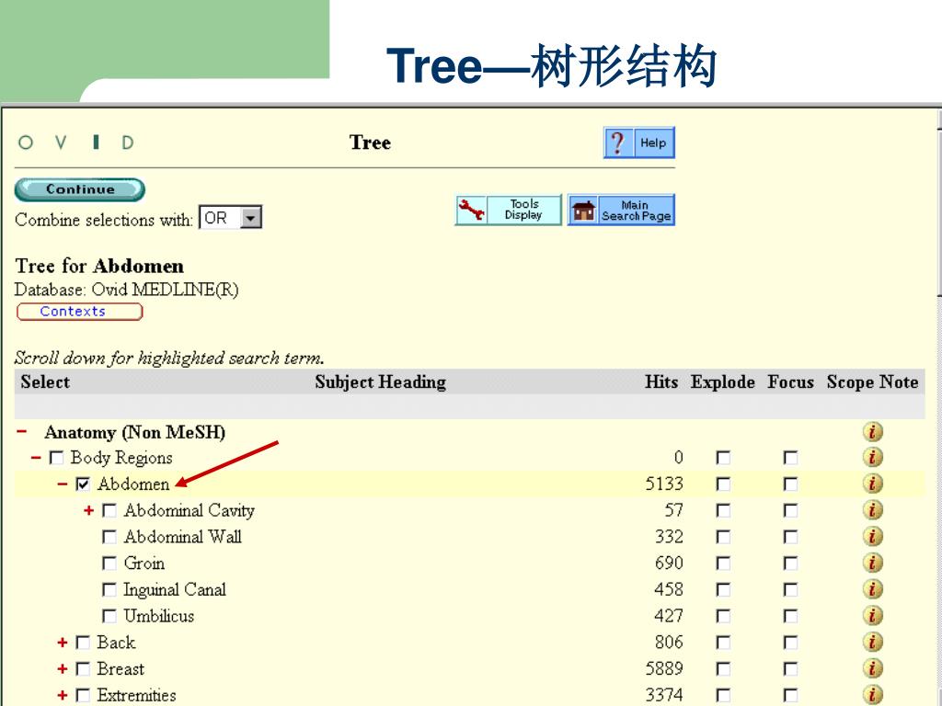The width and height of the screenshot is (942, 706).
Task: Enable Explode for Abdomen
Action: pyautogui.click(x=723, y=484)
